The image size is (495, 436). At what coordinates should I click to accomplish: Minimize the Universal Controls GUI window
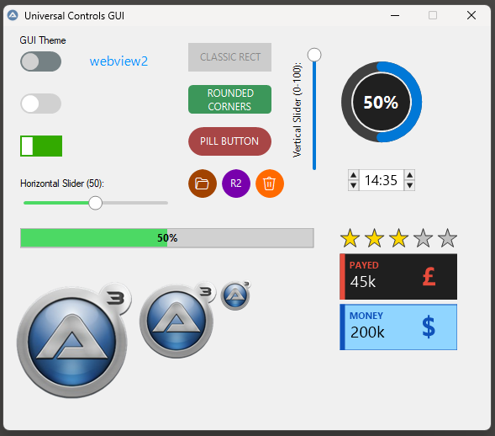tap(395, 15)
